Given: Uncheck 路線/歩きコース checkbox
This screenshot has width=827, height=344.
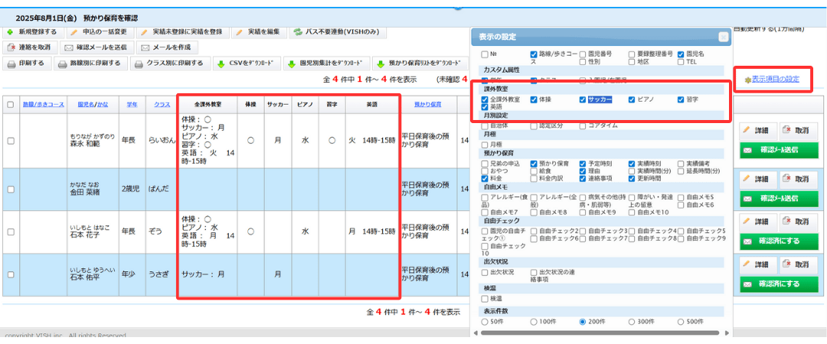Looking at the screenshot, I should coord(533,54).
